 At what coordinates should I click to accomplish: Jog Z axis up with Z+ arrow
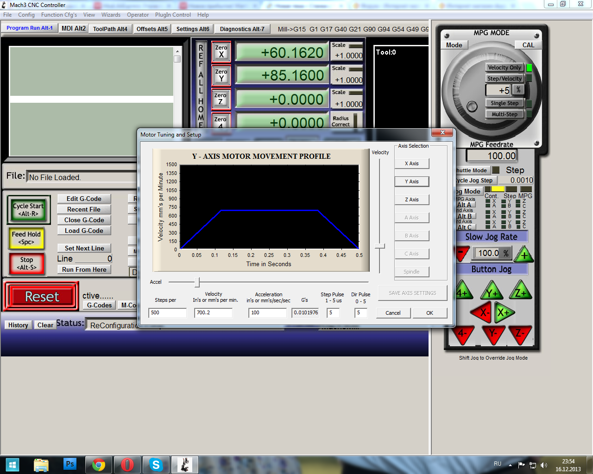(x=521, y=291)
